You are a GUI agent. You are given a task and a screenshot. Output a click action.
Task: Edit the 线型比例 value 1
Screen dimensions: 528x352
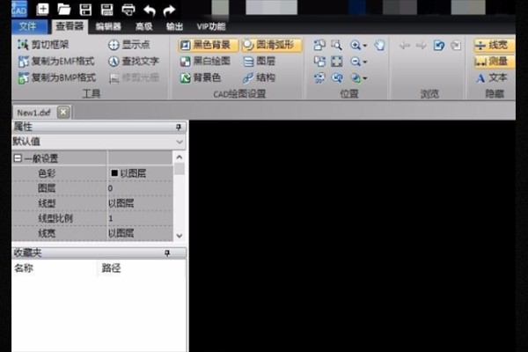(140, 218)
